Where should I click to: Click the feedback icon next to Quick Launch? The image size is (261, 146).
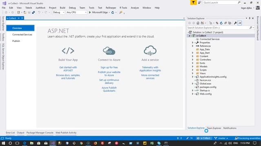[199, 2]
